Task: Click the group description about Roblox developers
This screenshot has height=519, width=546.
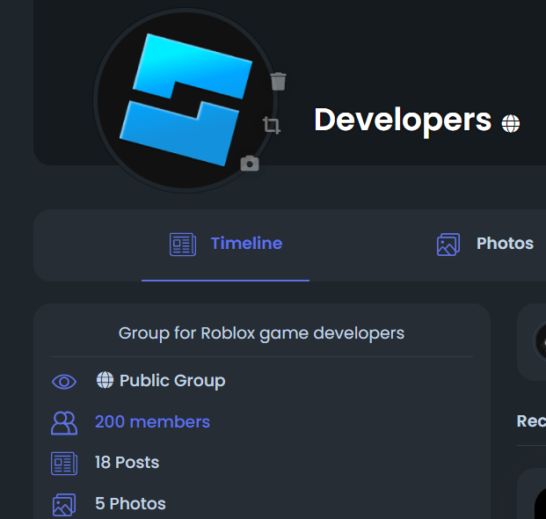Action: (261, 333)
